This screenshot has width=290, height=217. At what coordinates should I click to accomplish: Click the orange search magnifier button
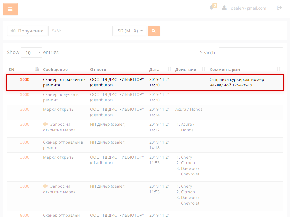pyautogui.click(x=154, y=31)
